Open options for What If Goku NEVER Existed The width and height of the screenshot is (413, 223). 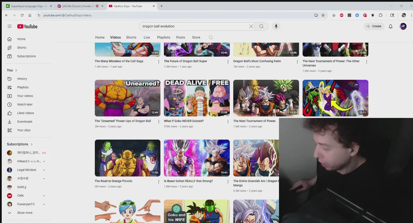(x=228, y=121)
